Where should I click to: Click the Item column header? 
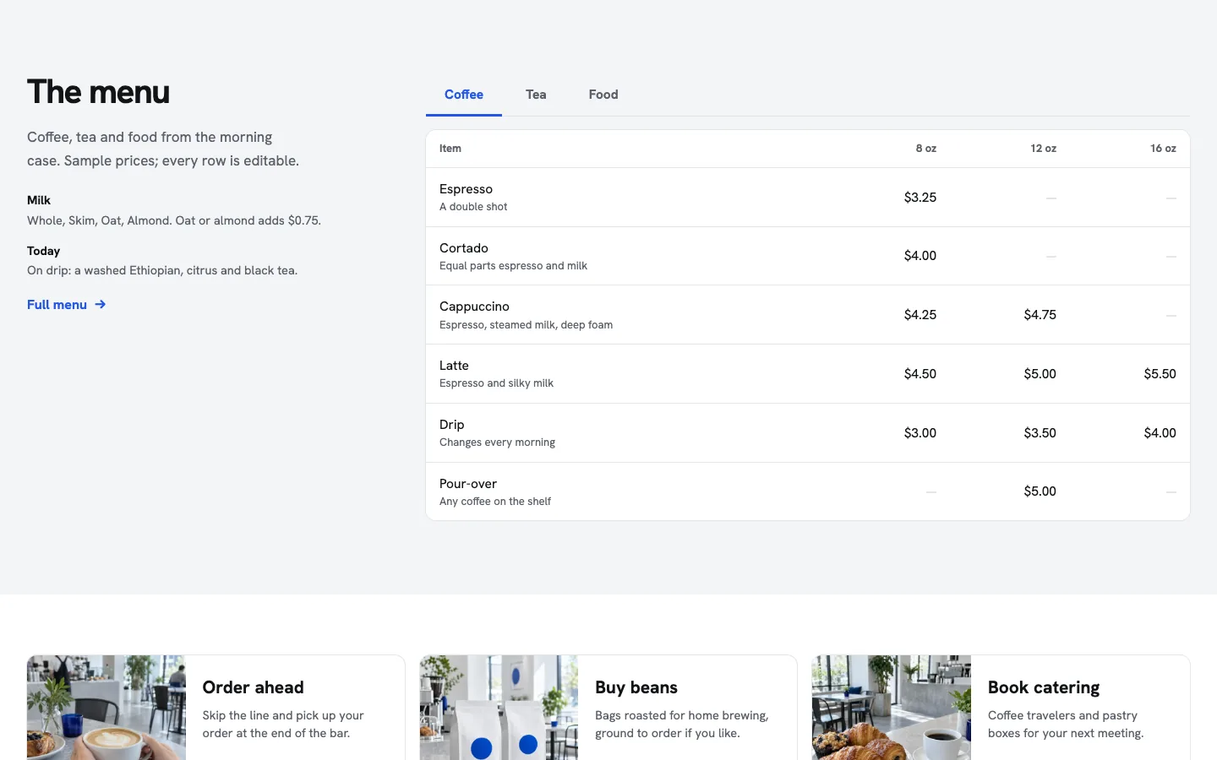point(450,149)
